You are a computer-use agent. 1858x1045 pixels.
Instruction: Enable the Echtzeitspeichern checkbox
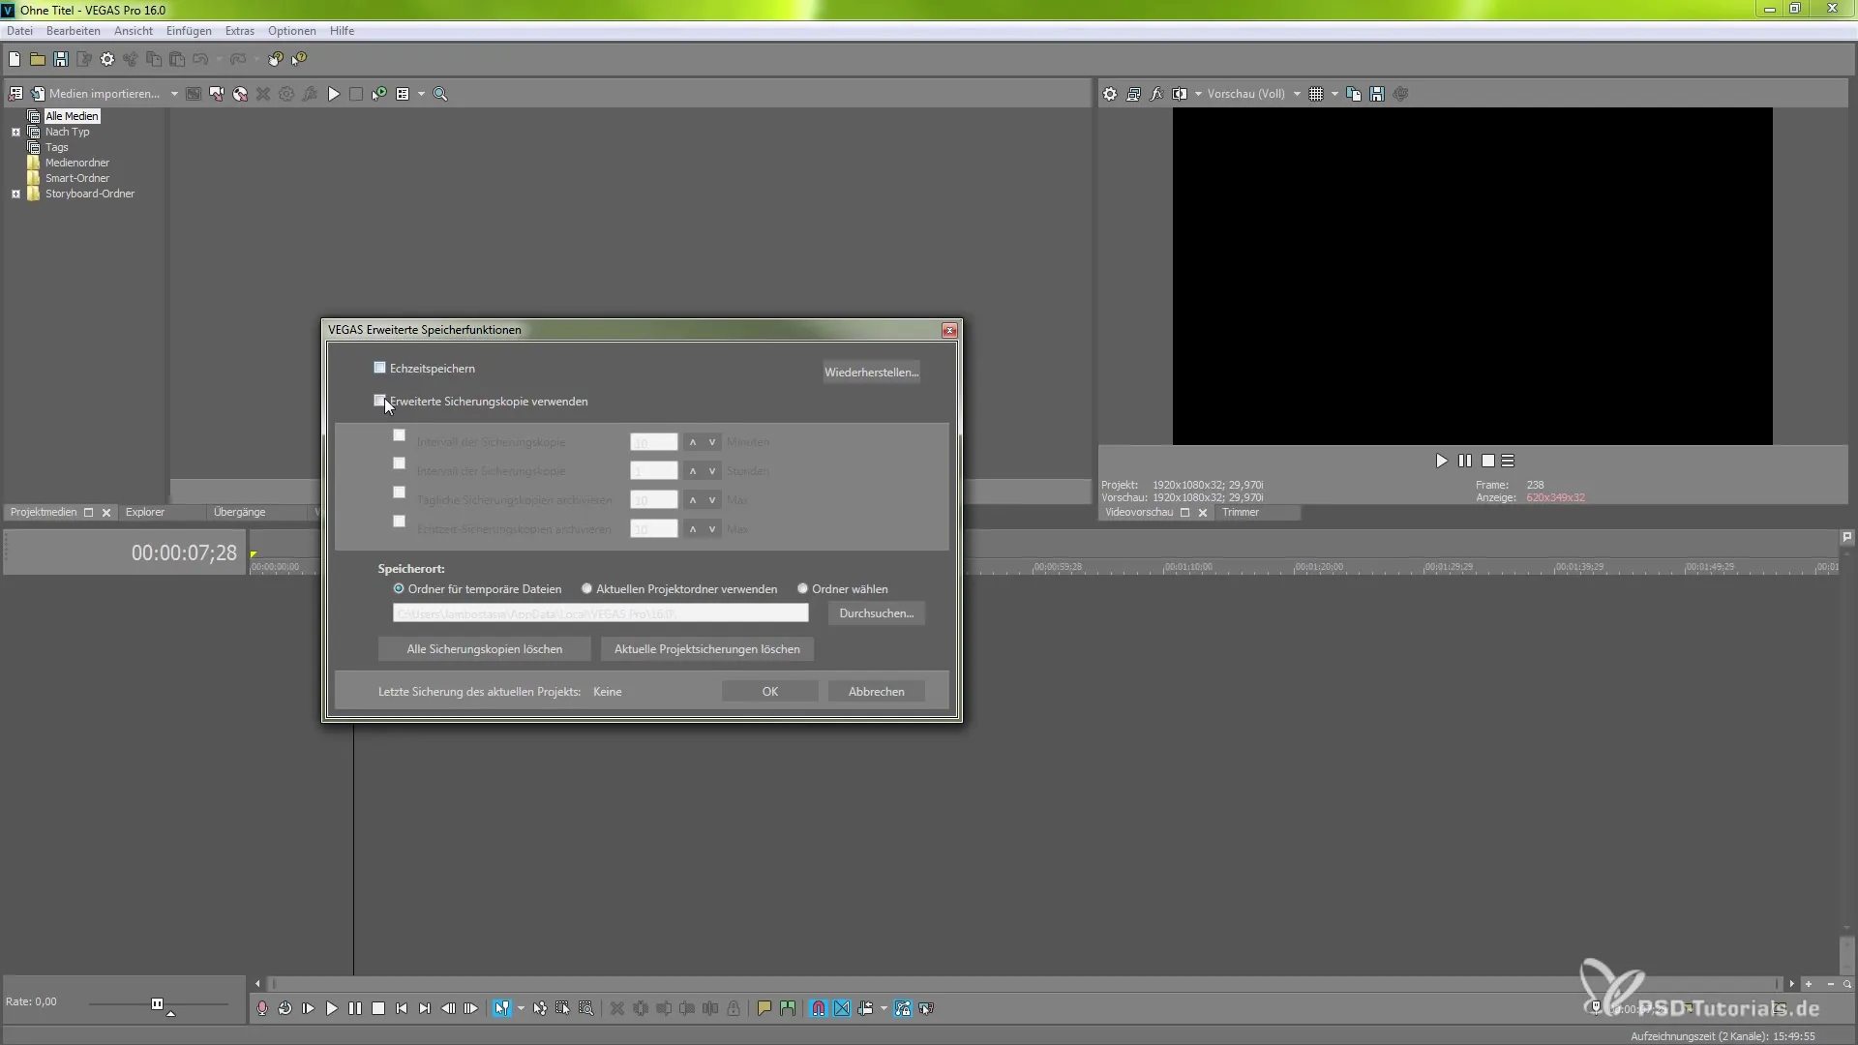(380, 368)
